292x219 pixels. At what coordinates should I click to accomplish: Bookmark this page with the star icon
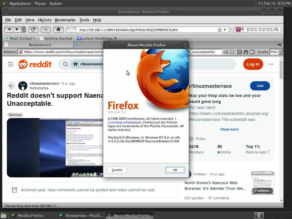(x=220, y=30)
